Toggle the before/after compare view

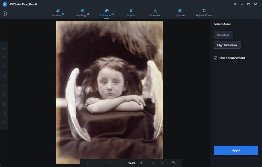coord(163,163)
